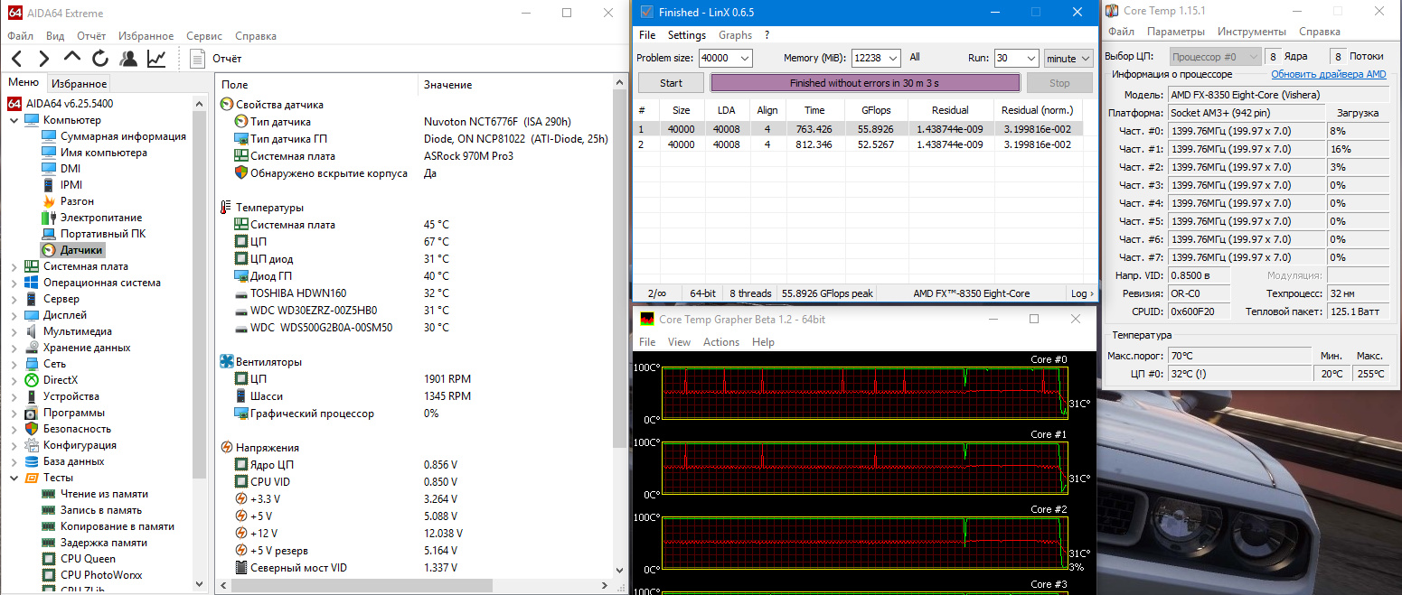Click Обновить драйвера AMD link
1402x595 pixels.
coord(1329,74)
